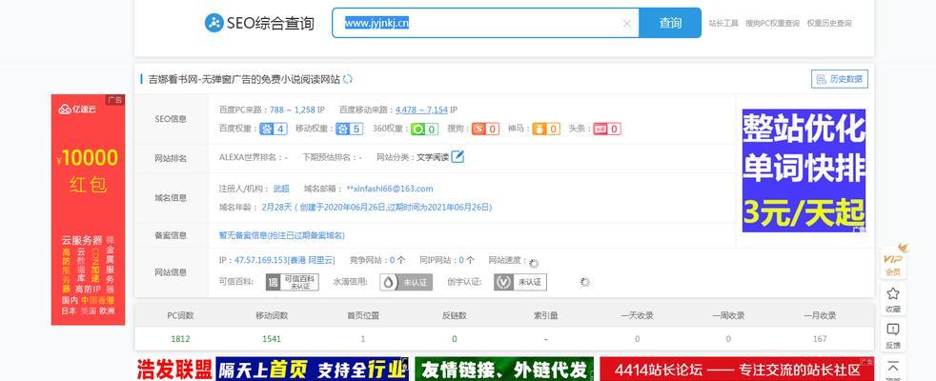
Task: Click 360权重 badge showing 0
Action: point(425,129)
